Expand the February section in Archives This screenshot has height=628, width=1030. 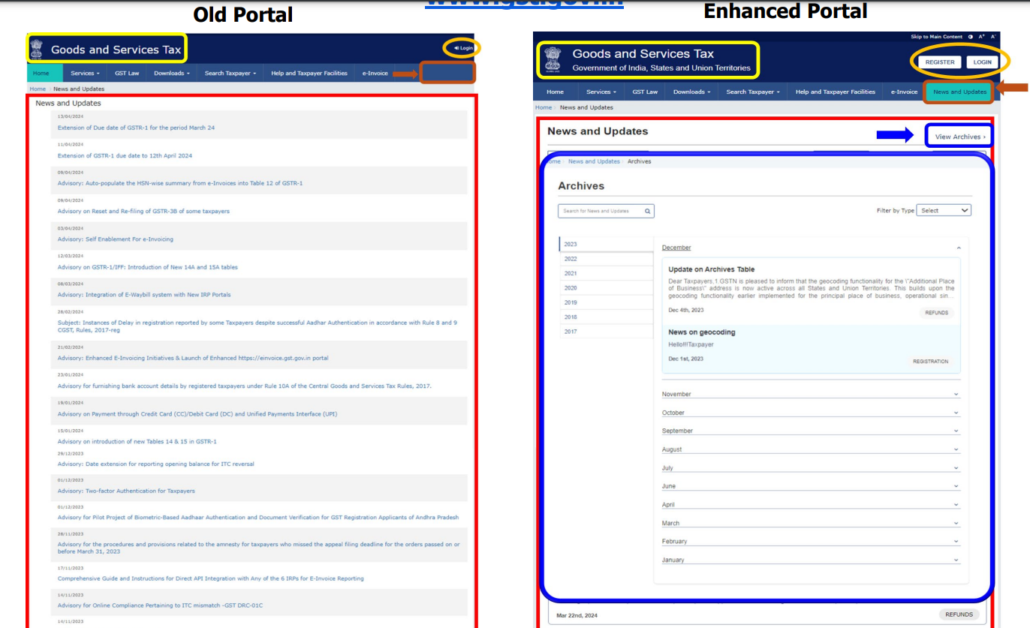(811, 541)
